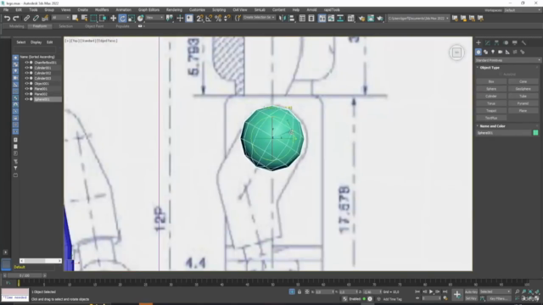Open the Customize menu
Viewport: 543px width, 305px height.
click(197, 10)
